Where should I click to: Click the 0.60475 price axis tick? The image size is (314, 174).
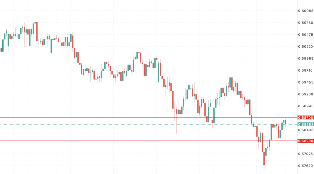point(306,35)
